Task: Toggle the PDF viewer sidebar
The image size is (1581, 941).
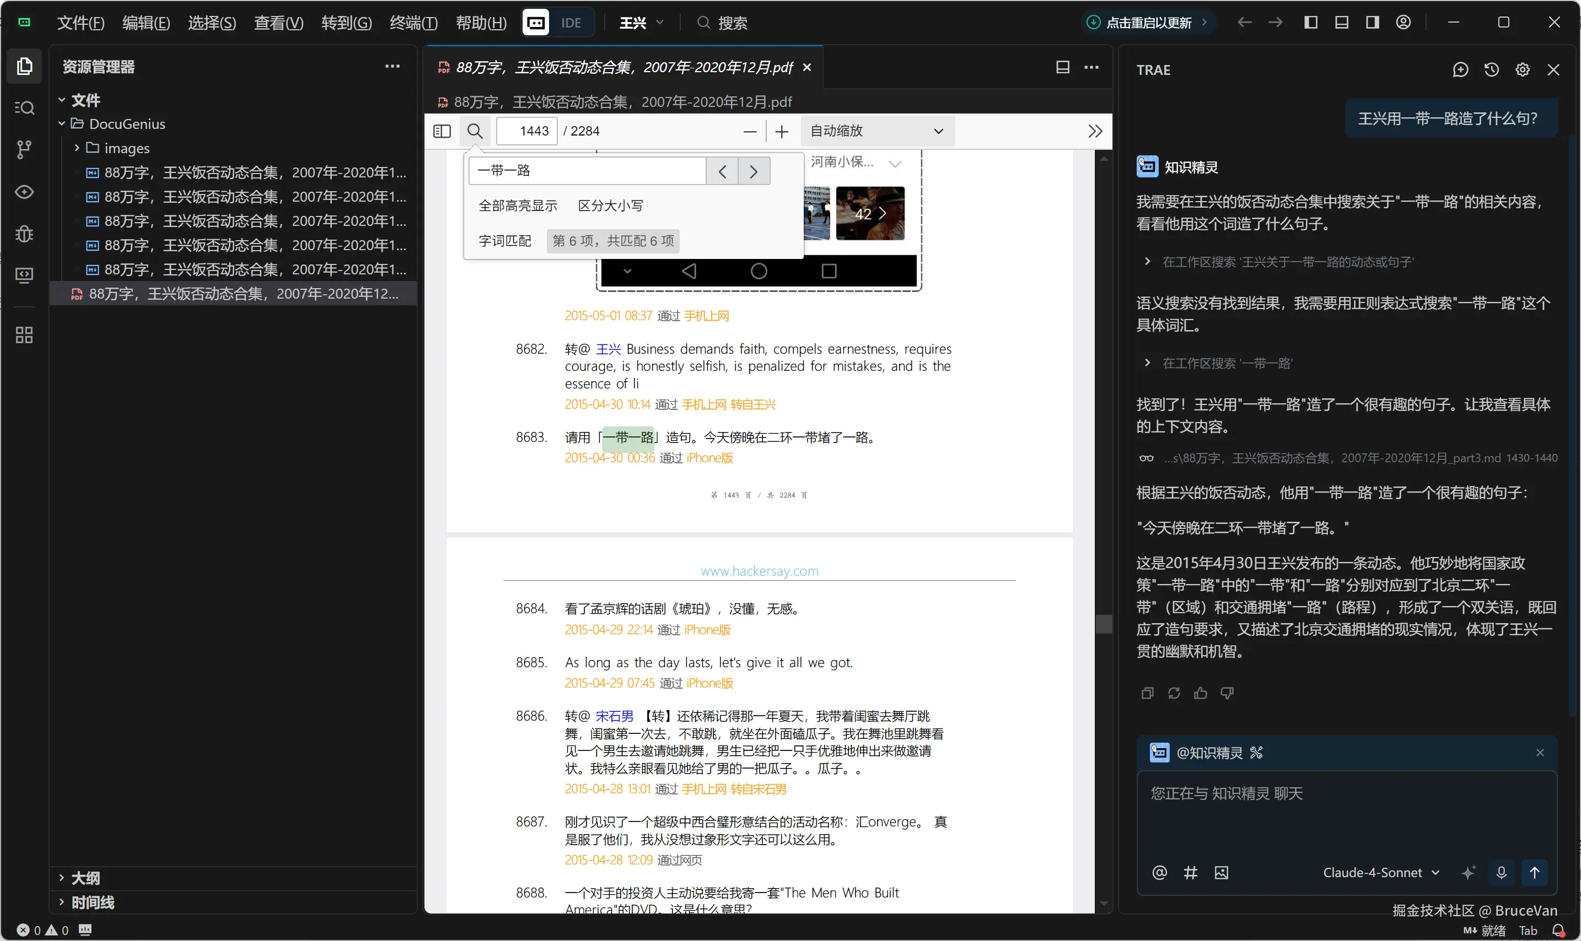Action: (x=442, y=131)
